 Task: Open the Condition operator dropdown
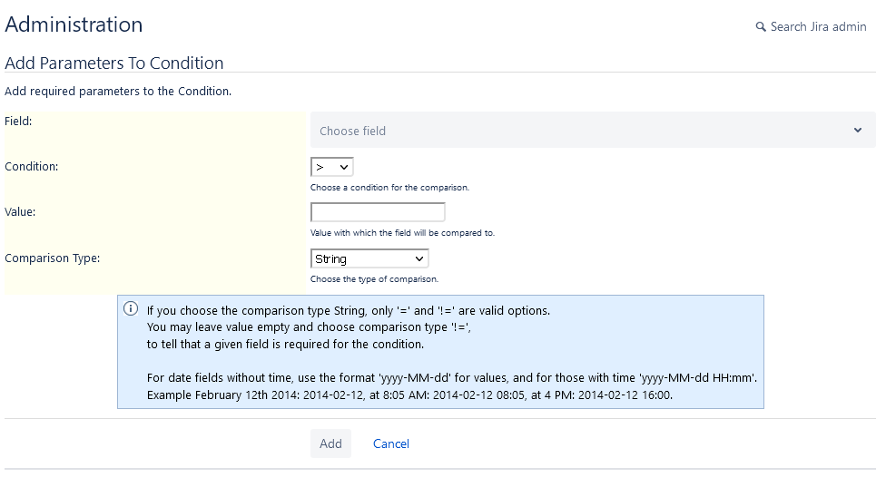point(331,167)
